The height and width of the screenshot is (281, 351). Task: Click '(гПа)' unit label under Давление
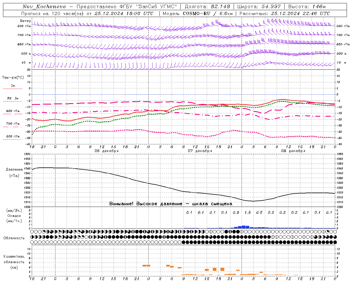click(x=14, y=176)
